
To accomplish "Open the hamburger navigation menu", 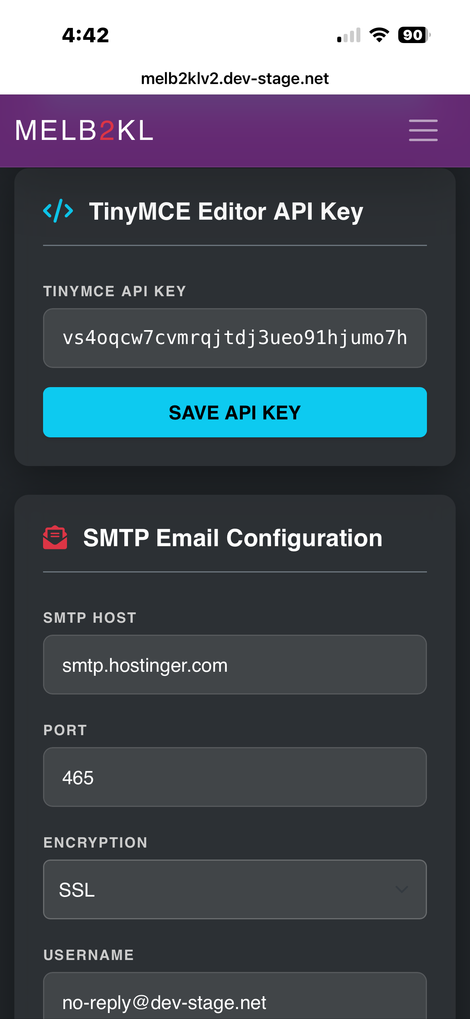I will [423, 130].
